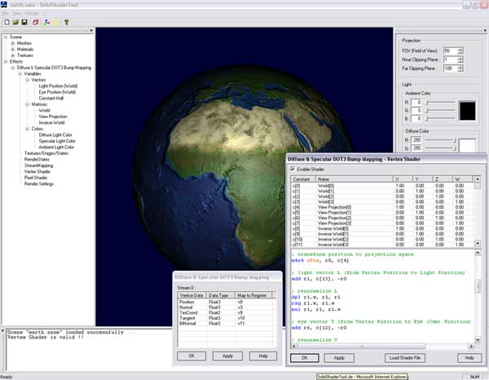This screenshot has height=380, width=489.
Task: Click the SolidShaderTool title bar app icon
Action: click(3, 4)
